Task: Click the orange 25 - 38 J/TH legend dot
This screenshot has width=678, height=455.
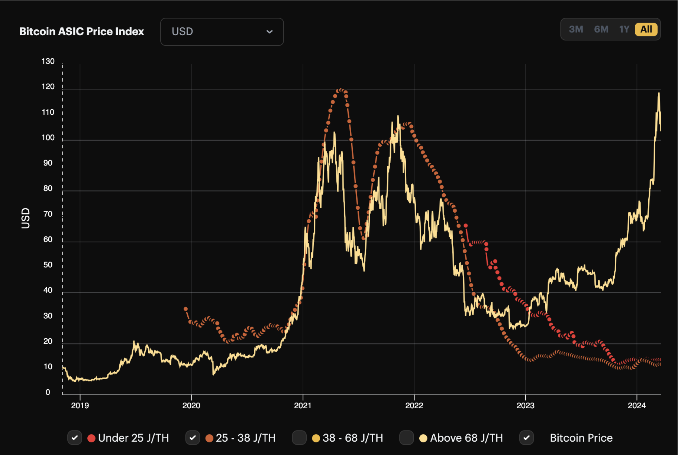Action: pyautogui.click(x=209, y=438)
